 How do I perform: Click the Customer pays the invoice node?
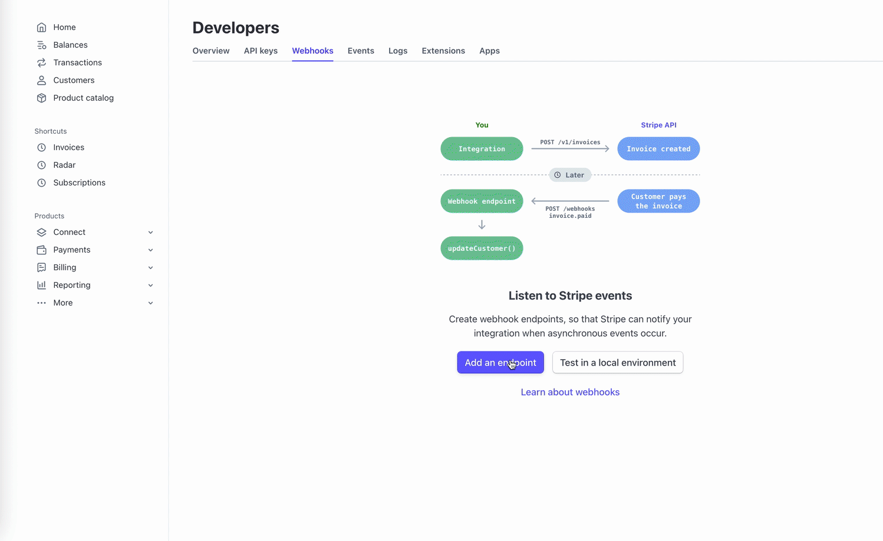coord(658,201)
